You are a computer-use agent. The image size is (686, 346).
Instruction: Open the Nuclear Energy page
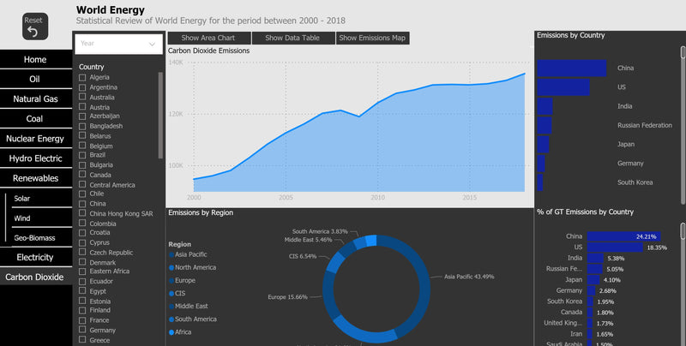point(35,139)
